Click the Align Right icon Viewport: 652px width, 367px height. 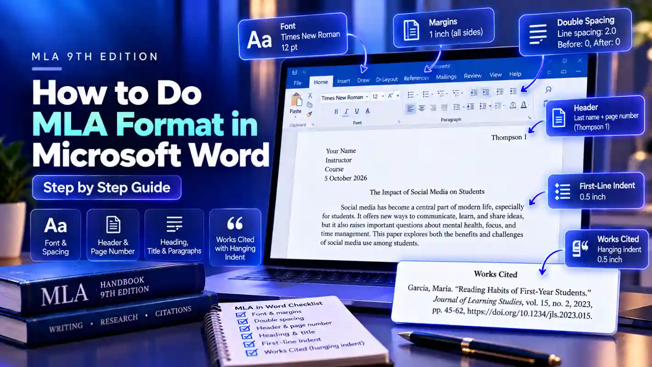(x=433, y=108)
